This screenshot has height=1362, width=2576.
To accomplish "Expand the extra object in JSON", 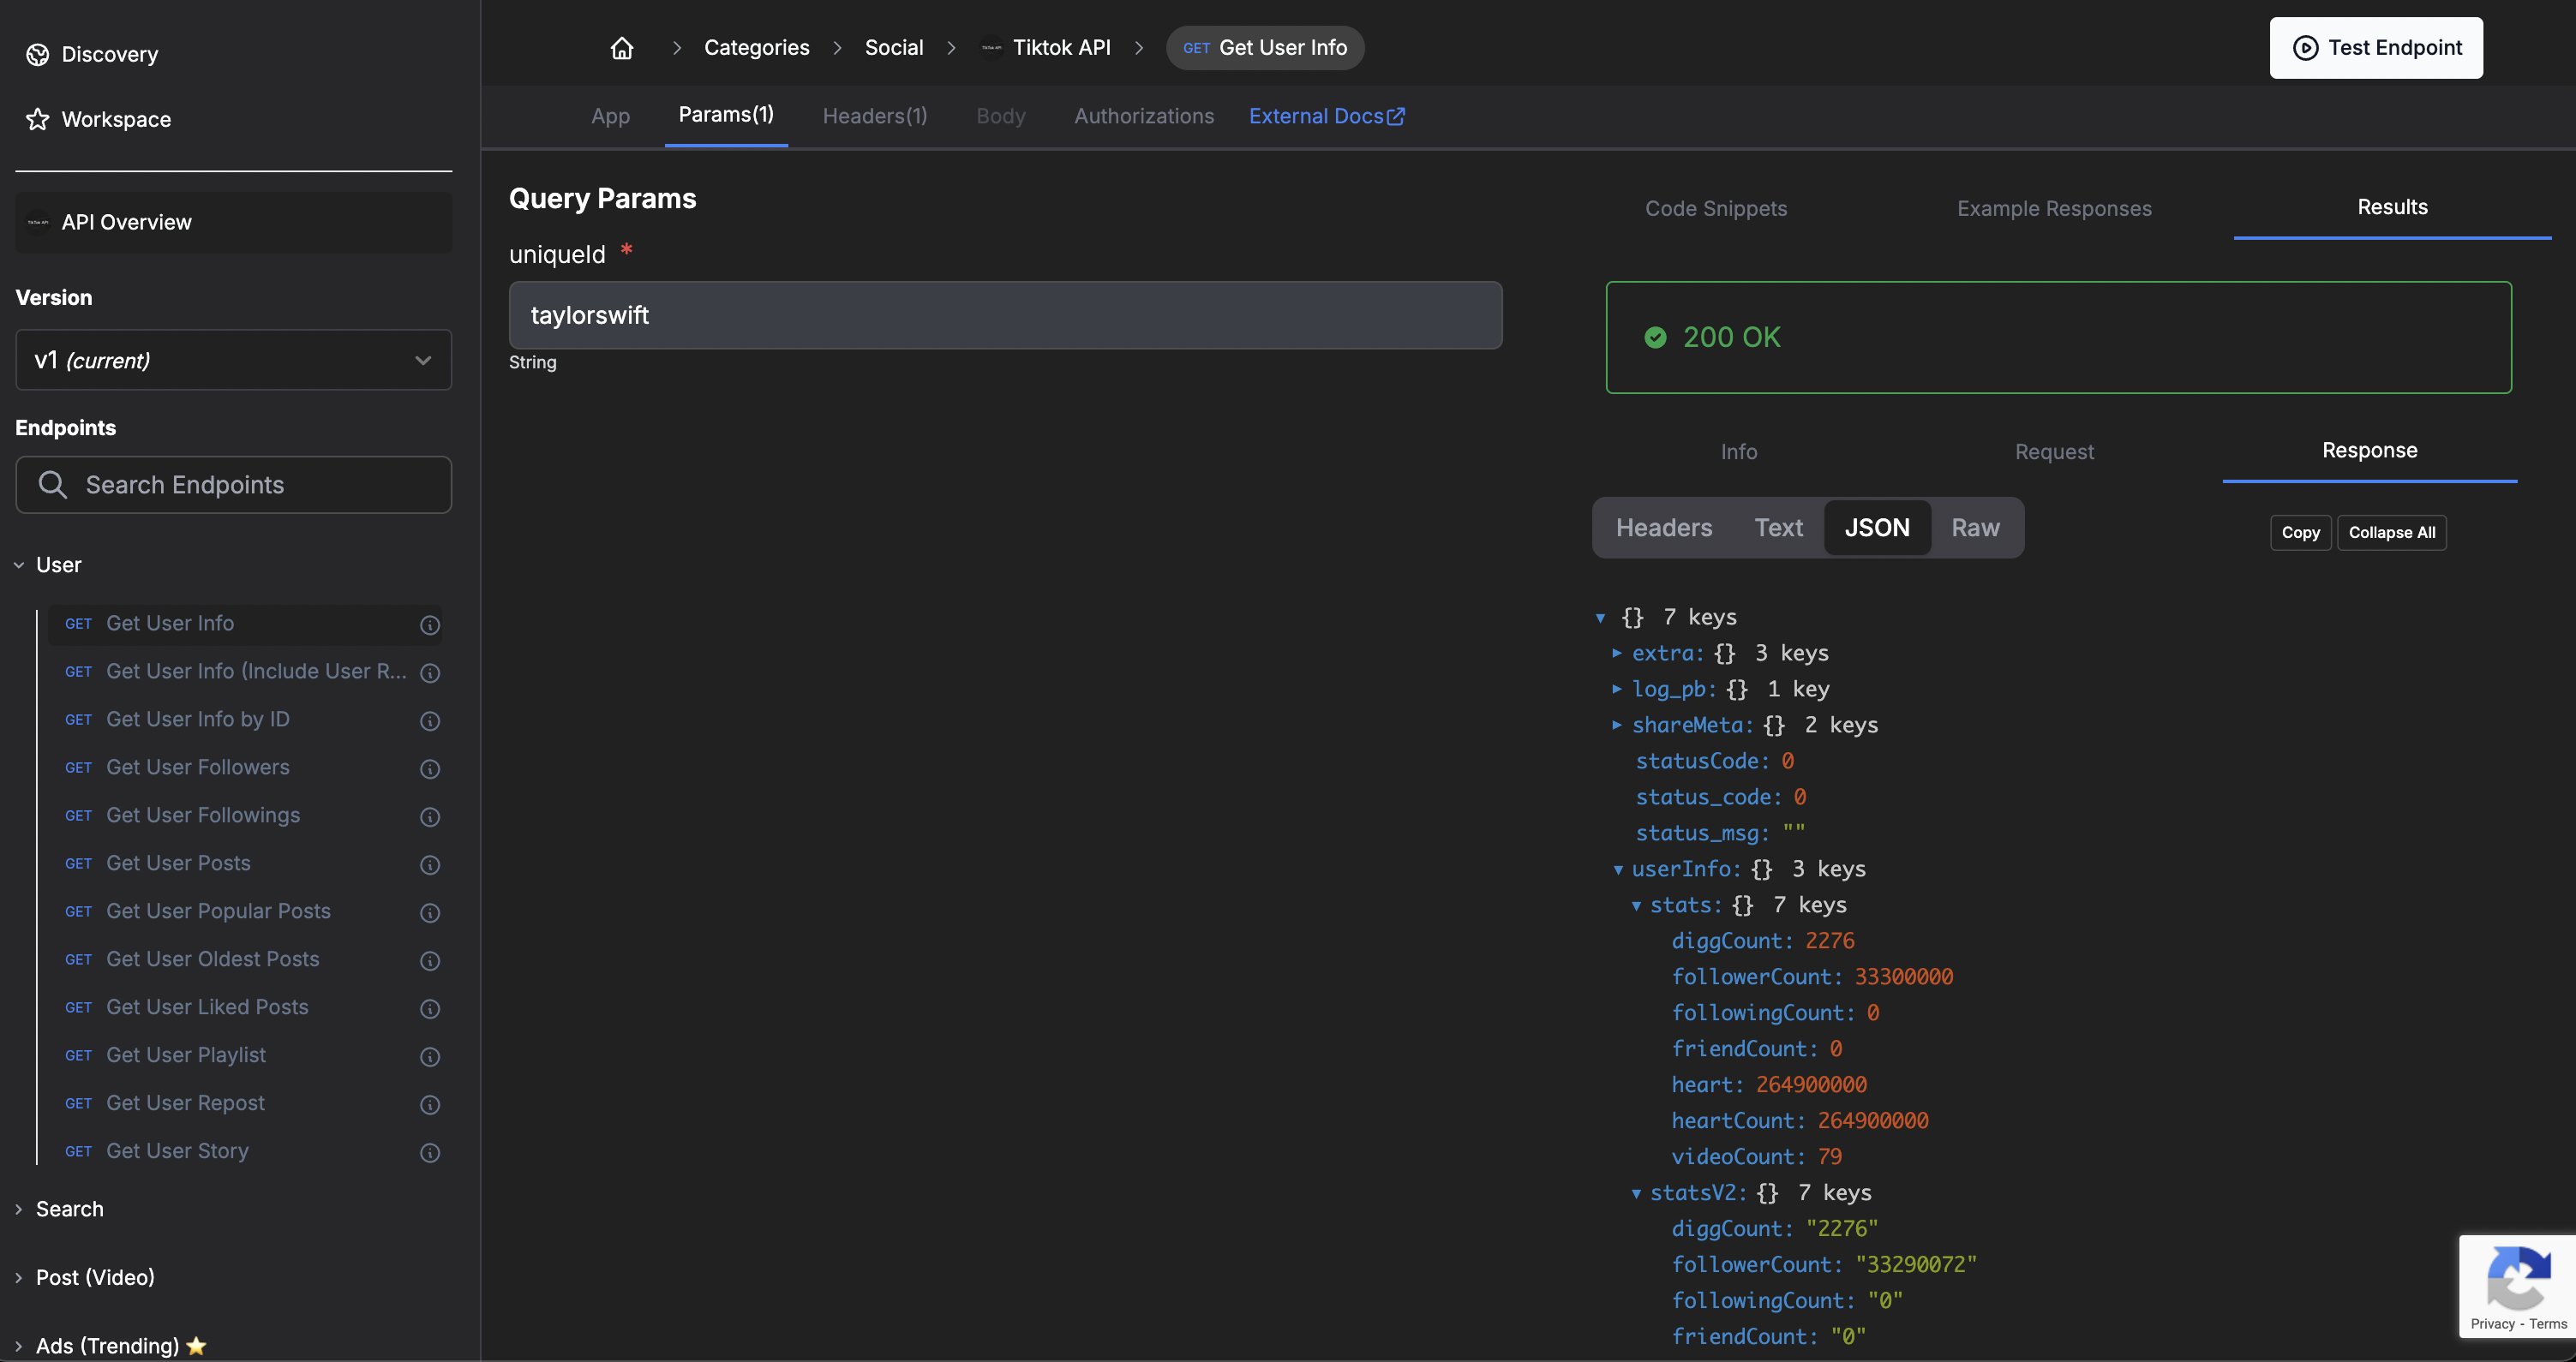I will tap(1616, 653).
